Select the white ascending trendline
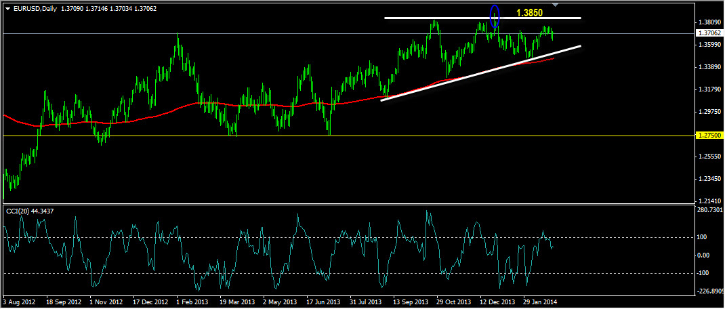 tap(481, 73)
